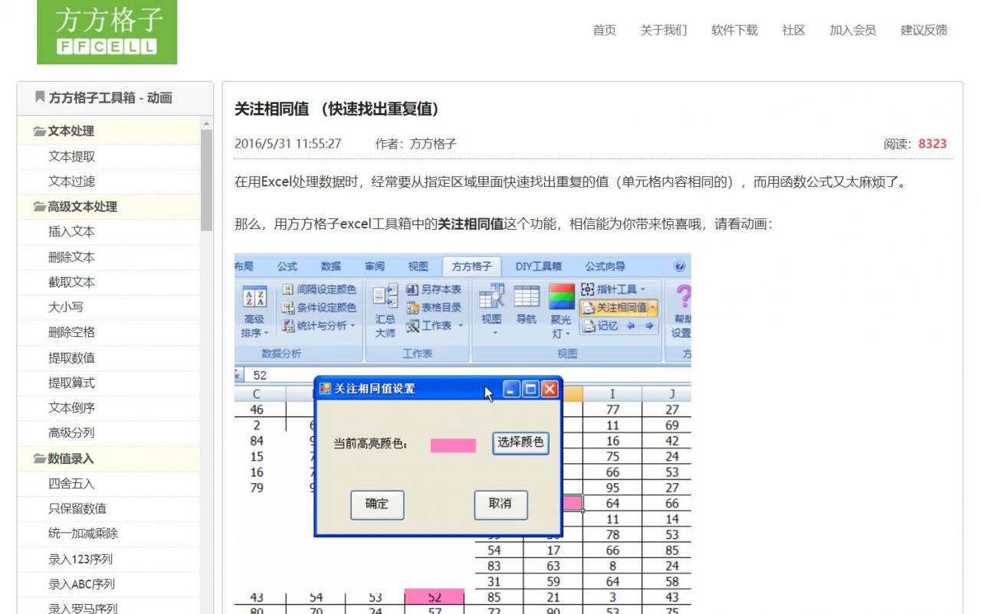Viewport: 981px width, 614px height.
Task: Open 截取文本 in the sidebar
Action: (x=71, y=282)
